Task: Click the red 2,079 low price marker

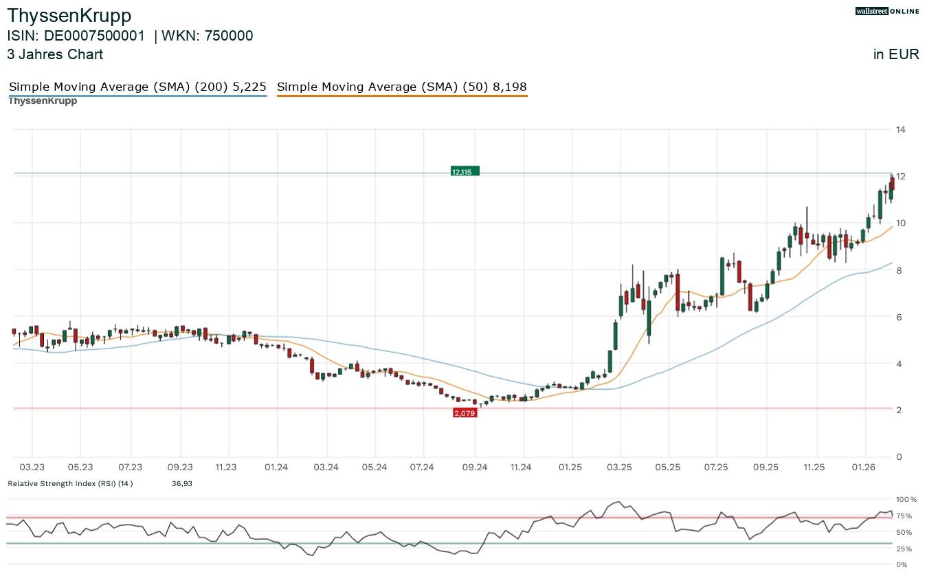Action: tap(465, 413)
